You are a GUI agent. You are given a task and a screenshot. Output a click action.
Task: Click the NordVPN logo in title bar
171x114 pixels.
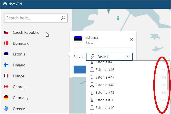pos(3,4)
